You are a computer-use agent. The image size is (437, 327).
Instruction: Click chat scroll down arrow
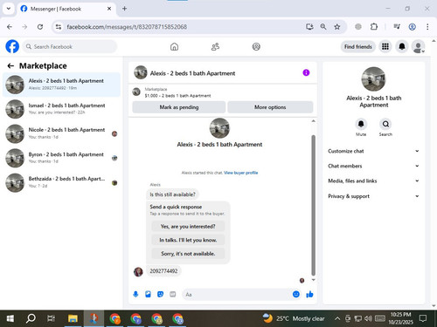314,280
